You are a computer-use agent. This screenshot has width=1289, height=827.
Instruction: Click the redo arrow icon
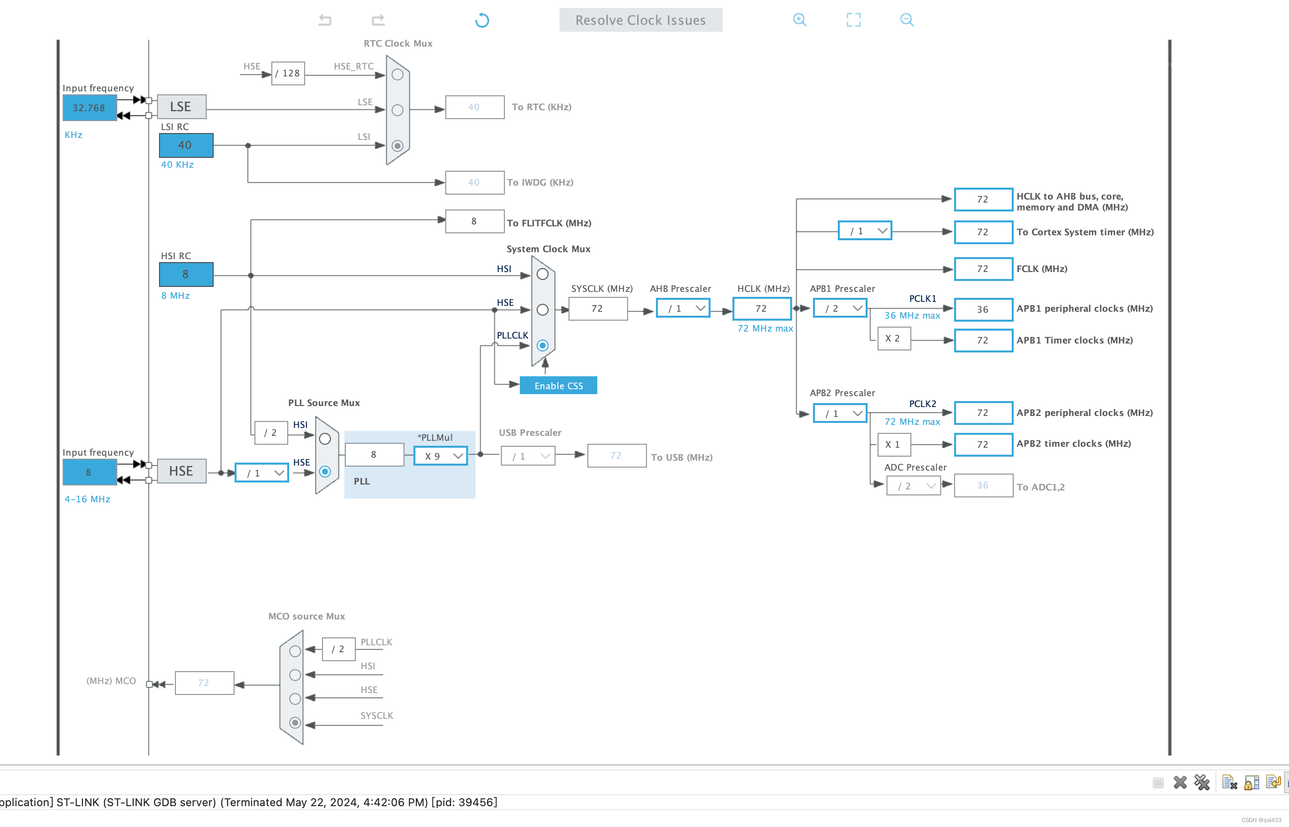point(379,20)
